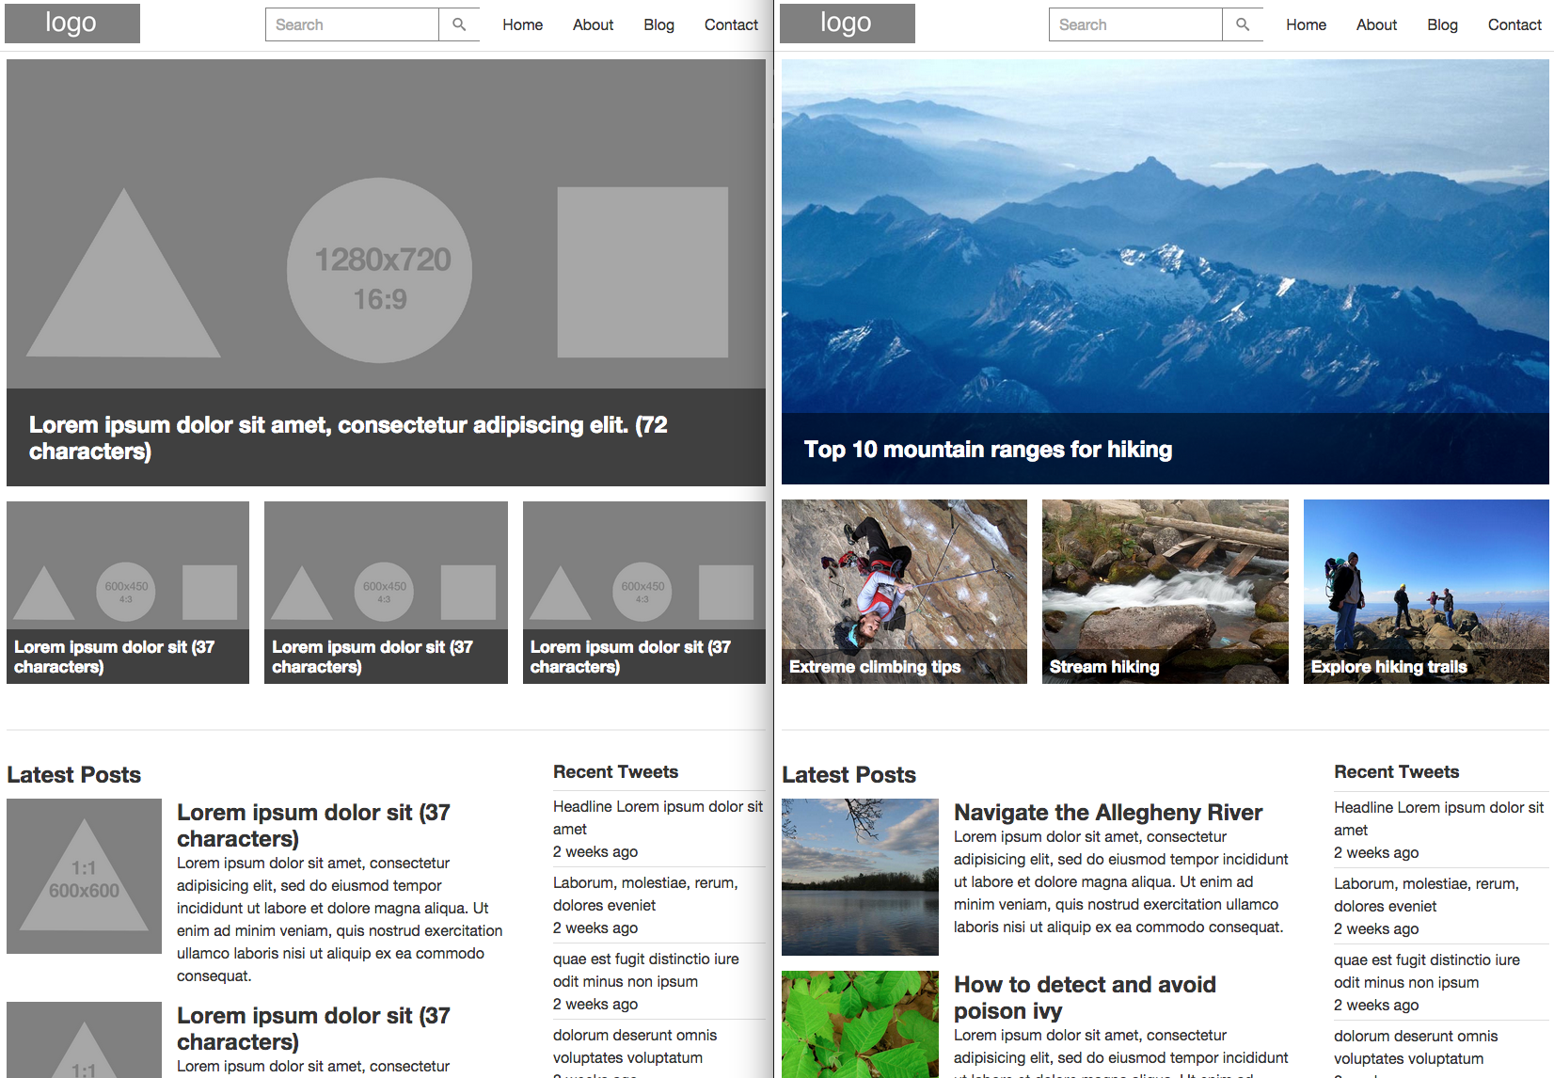Viewport: 1554px width, 1078px height.
Task: Open Blog in the left page navigation
Action: (658, 25)
